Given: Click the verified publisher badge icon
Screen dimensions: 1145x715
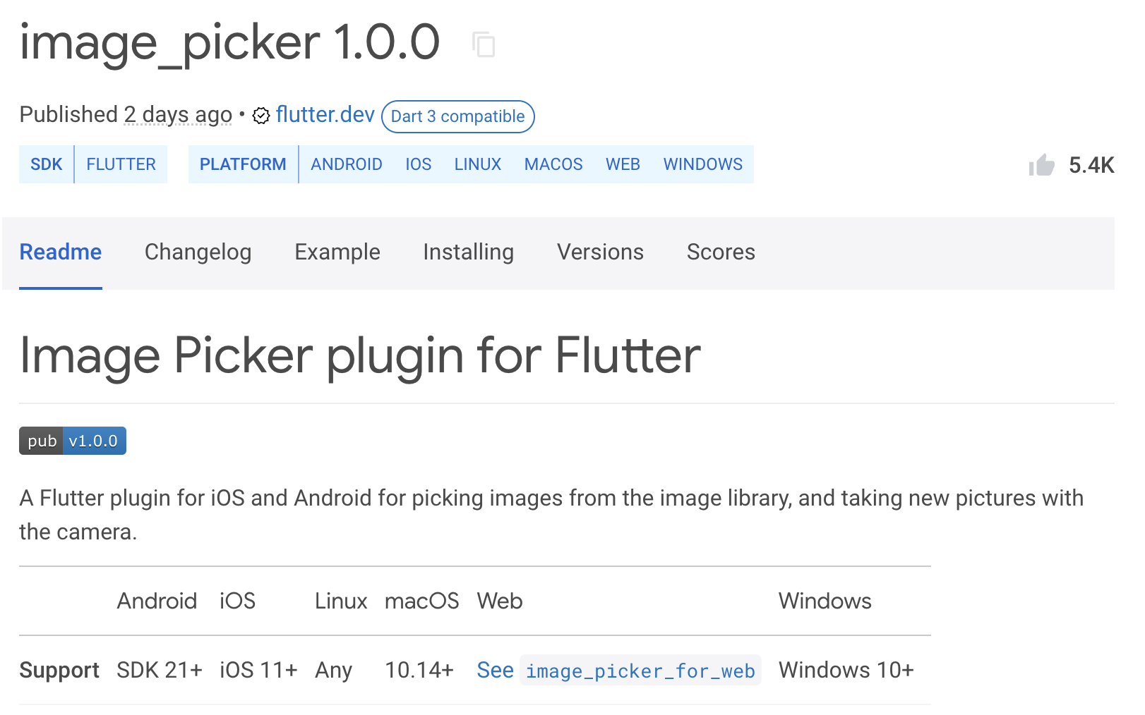Looking at the screenshot, I should click(x=260, y=116).
